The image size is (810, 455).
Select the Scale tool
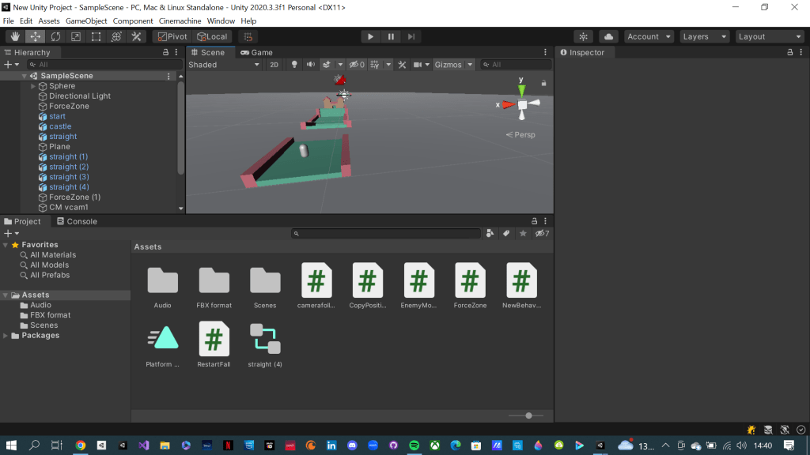pyautogui.click(x=76, y=36)
